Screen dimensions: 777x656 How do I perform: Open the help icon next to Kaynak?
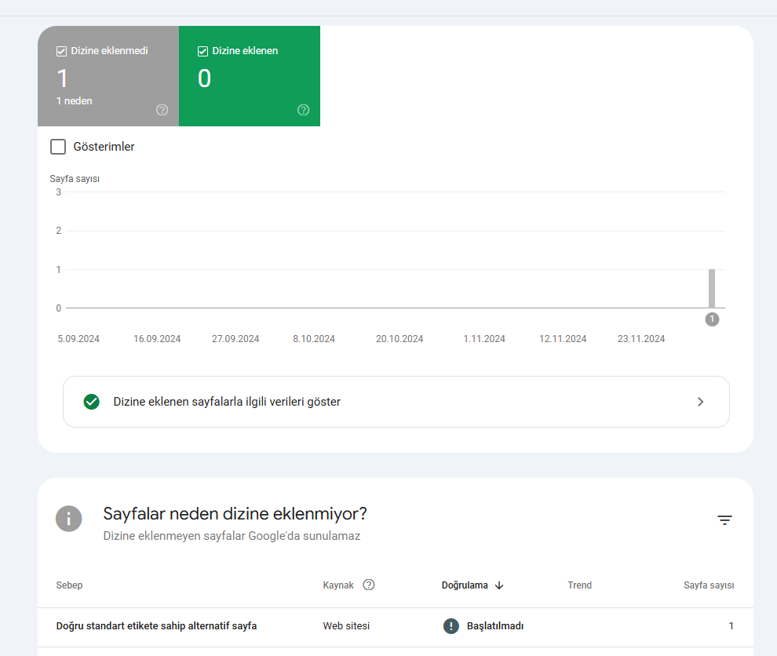click(x=369, y=585)
